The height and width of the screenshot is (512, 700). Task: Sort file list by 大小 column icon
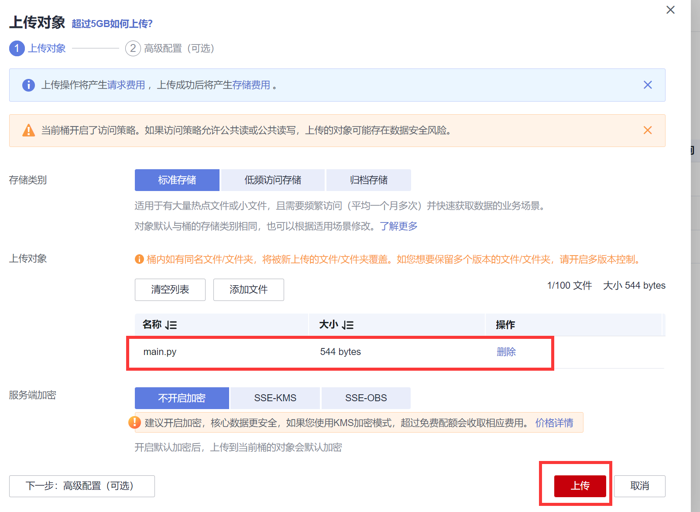(348, 325)
